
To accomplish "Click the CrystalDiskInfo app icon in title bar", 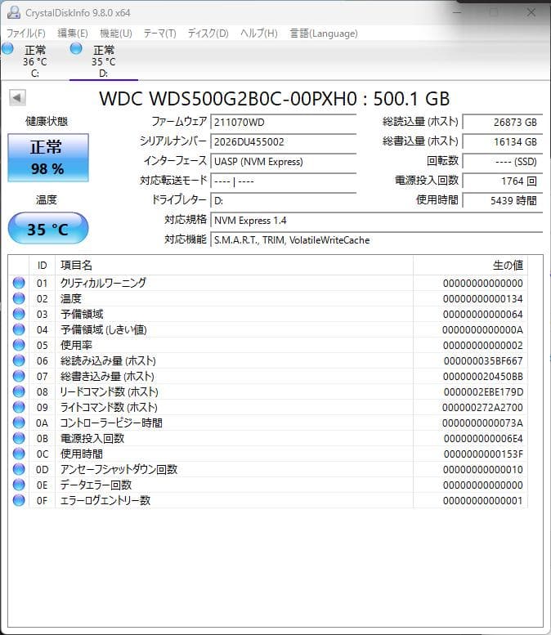I will [x=13, y=12].
